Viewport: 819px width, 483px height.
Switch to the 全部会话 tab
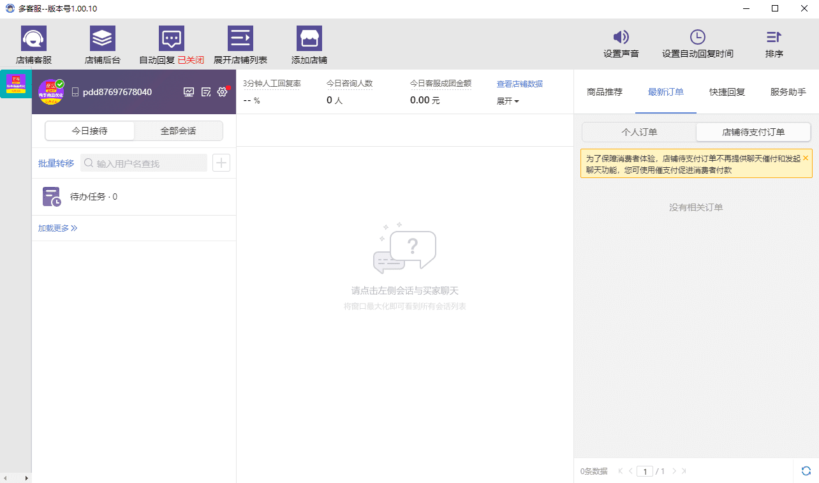coord(179,131)
